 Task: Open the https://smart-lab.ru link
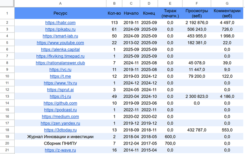click(x=60, y=36)
